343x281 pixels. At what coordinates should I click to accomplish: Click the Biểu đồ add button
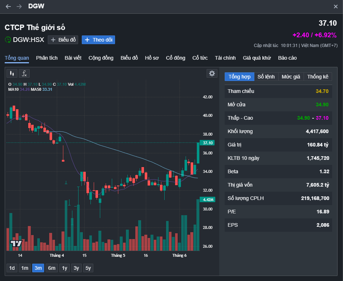tap(63, 40)
